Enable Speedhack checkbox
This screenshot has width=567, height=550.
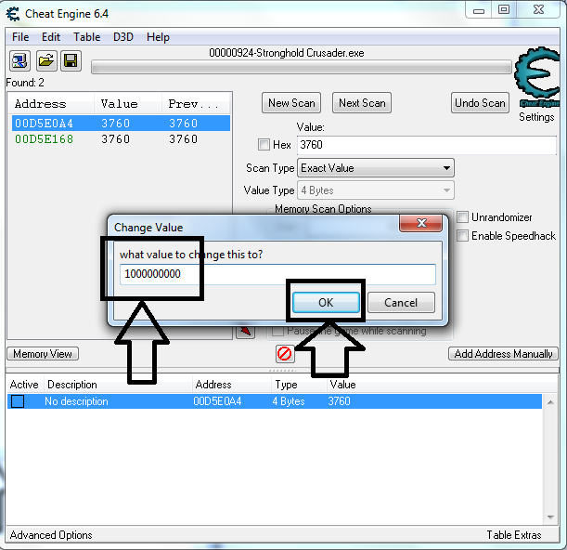click(462, 235)
